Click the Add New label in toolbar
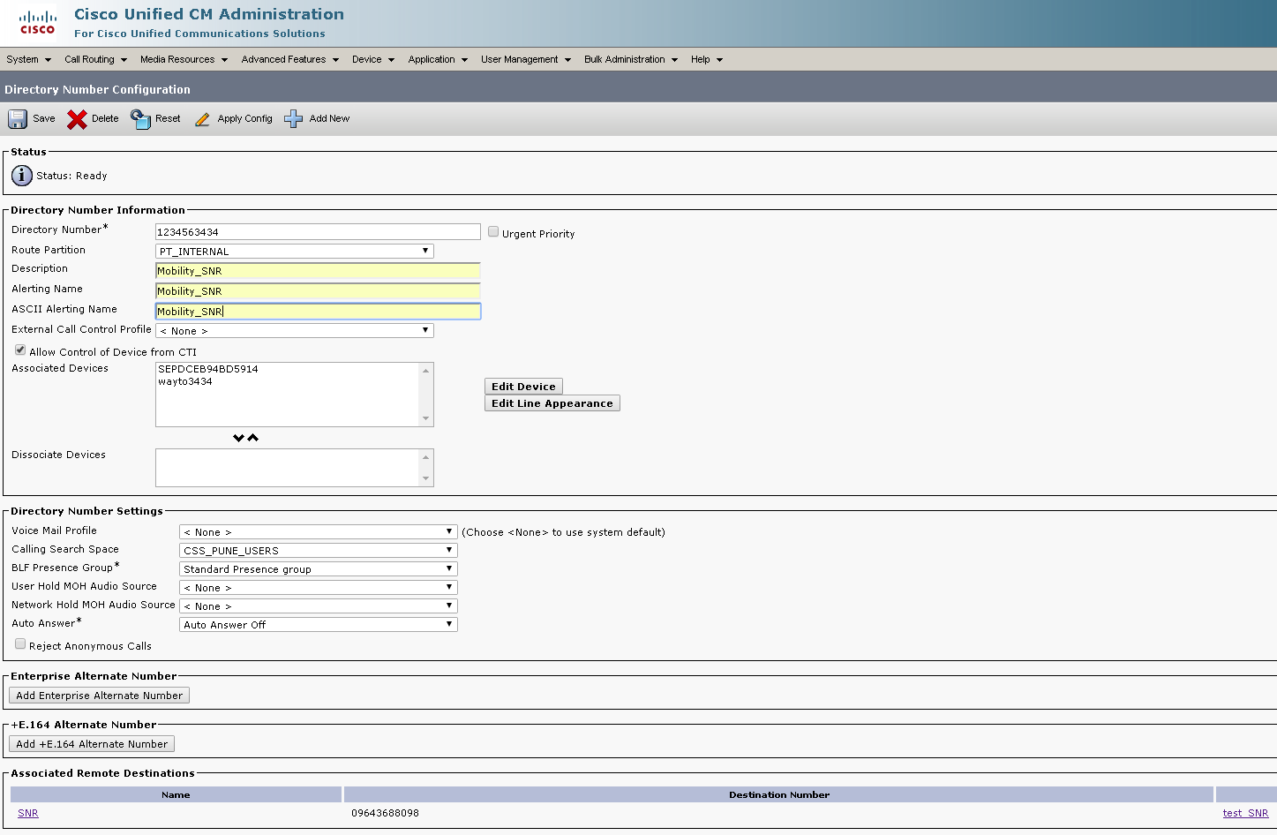Screen dimensions: 1277x835 pyautogui.click(x=329, y=118)
